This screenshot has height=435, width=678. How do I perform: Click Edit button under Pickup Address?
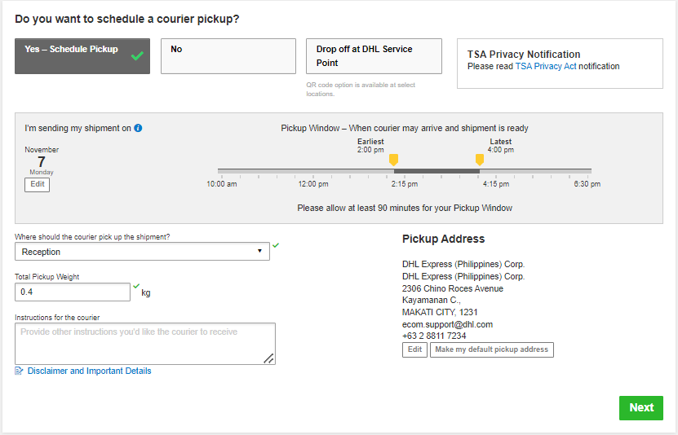click(414, 349)
